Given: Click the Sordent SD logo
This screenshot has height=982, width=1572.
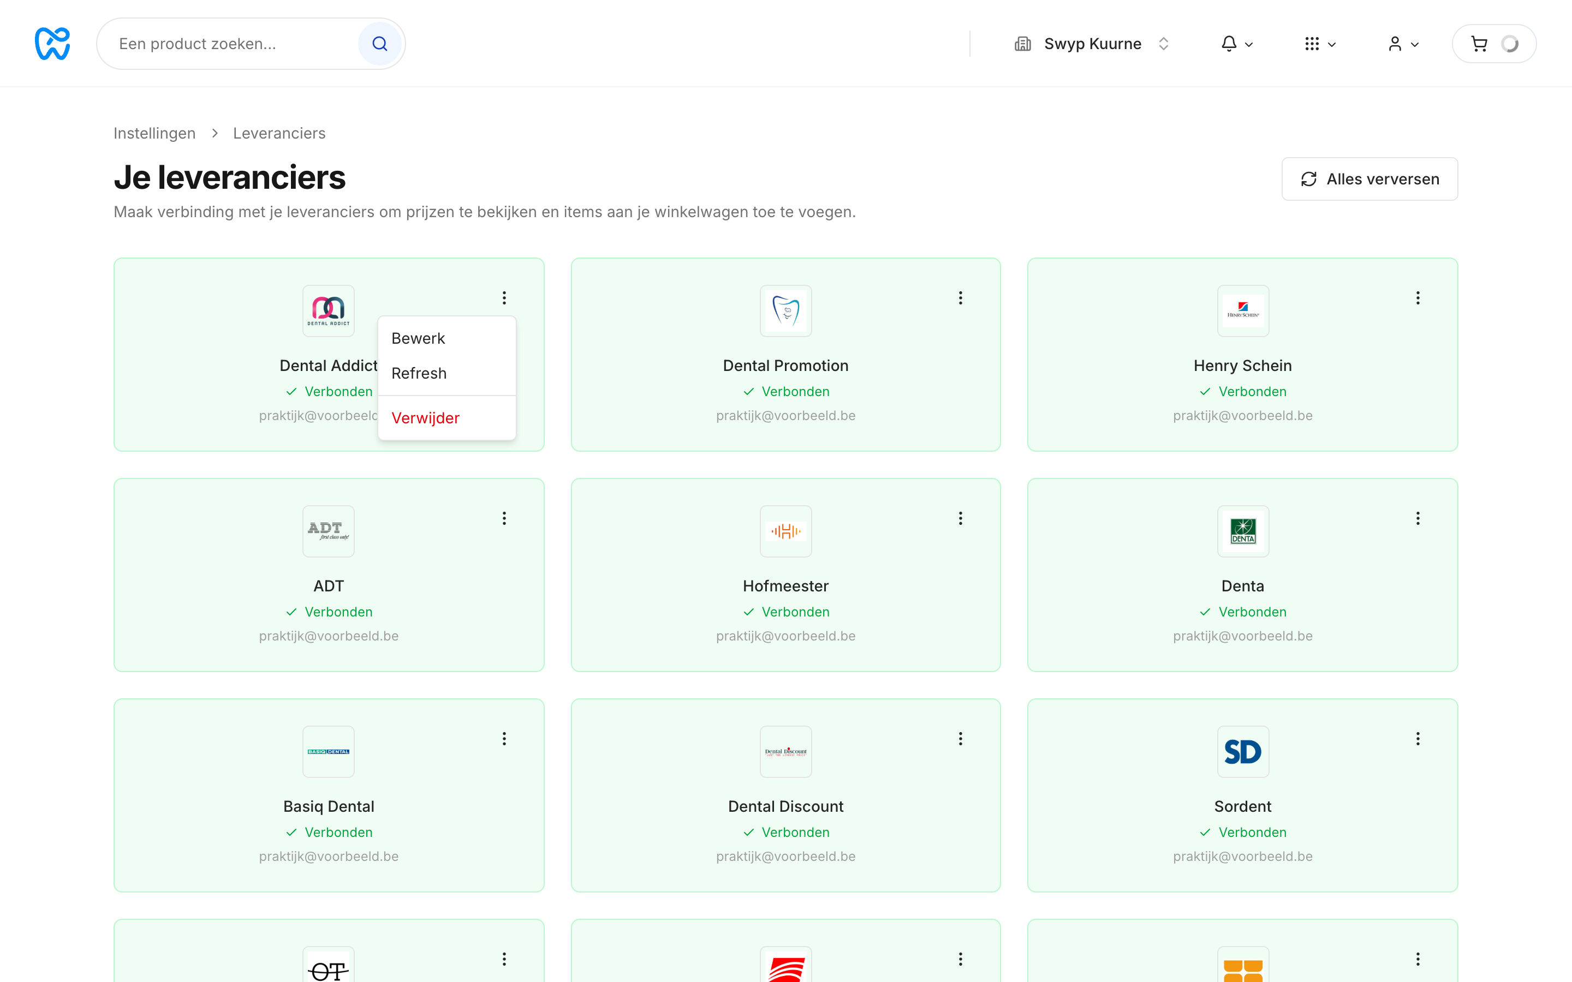Looking at the screenshot, I should 1243,751.
